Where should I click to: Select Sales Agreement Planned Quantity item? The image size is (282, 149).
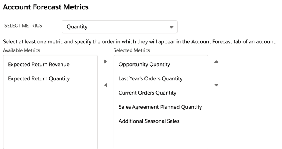[161, 107]
